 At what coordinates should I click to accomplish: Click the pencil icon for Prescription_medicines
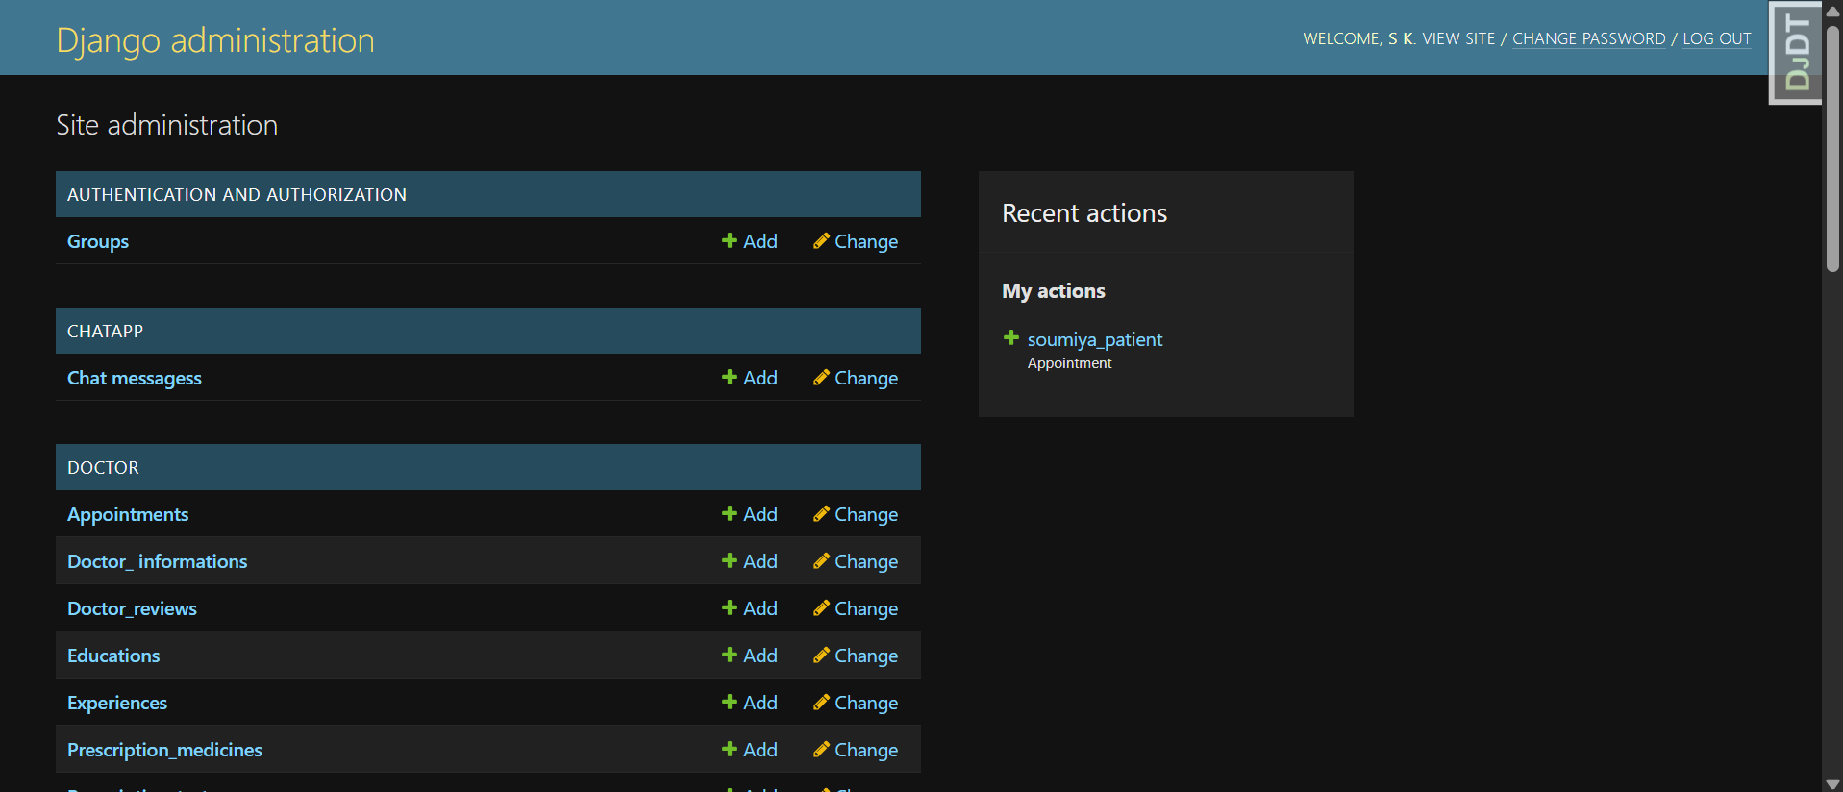click(821, 749)
